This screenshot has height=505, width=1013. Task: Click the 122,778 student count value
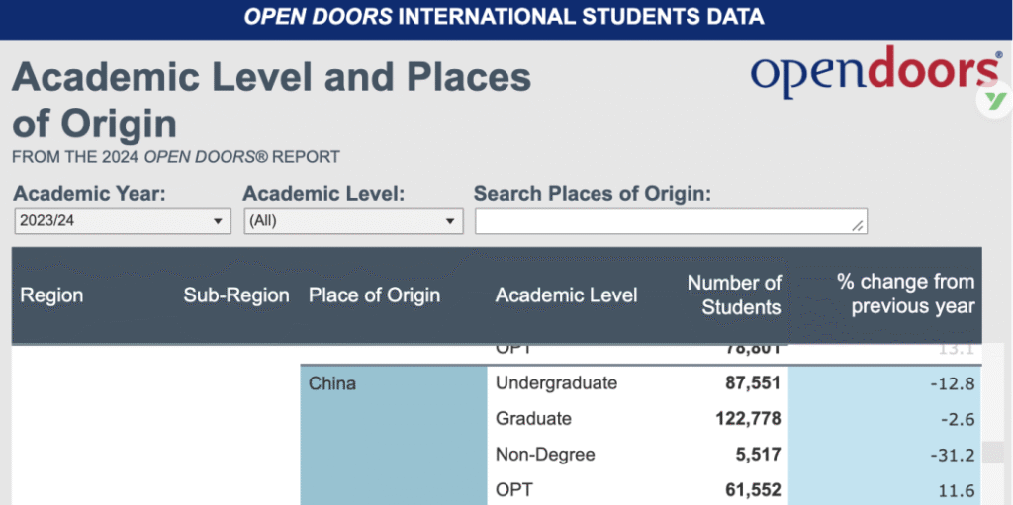point(748,419)
